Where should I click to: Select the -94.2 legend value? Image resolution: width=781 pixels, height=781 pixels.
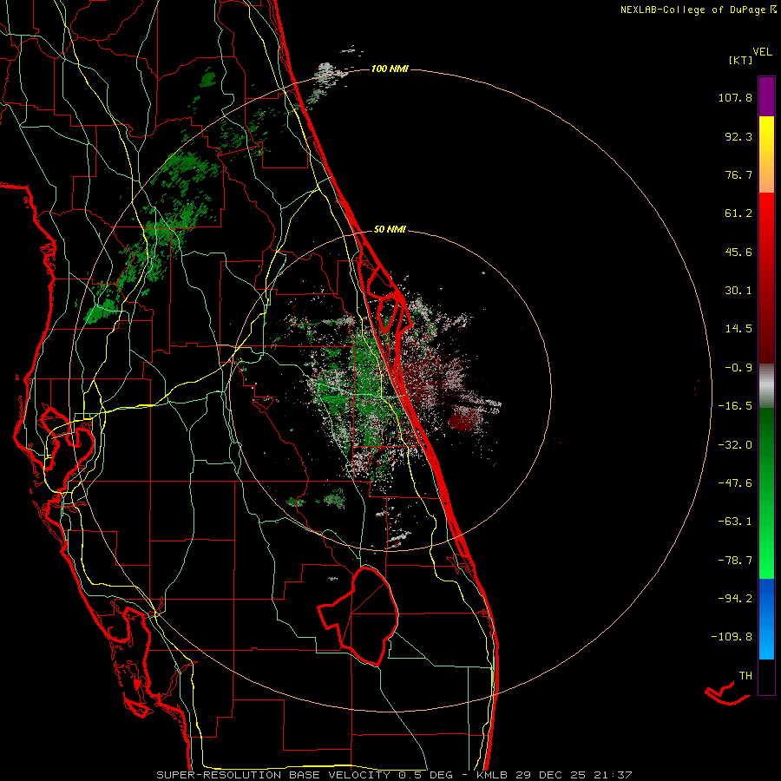735,599
